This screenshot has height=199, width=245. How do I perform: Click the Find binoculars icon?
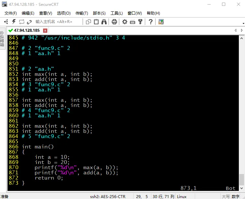pos(104,22)
